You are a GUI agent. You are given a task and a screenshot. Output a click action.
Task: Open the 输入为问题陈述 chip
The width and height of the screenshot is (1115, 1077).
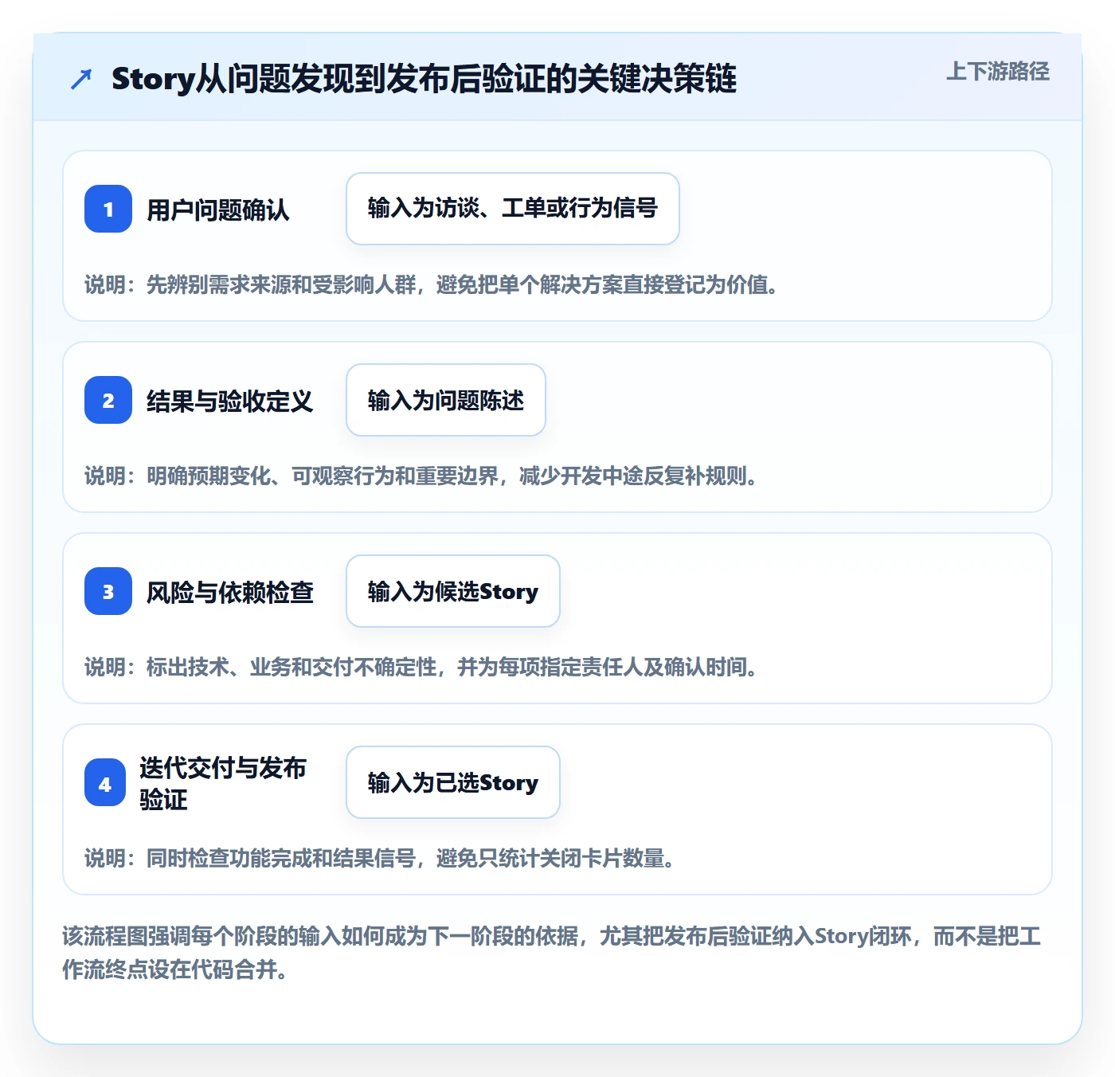coord(446,400)
